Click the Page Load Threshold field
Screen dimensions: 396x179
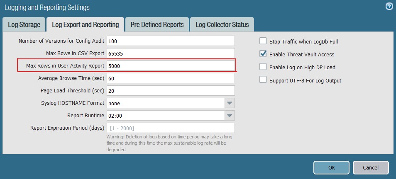tap(171, 91)
